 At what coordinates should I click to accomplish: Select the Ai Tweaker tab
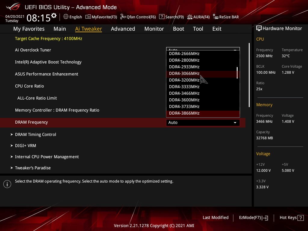point(89,29)
